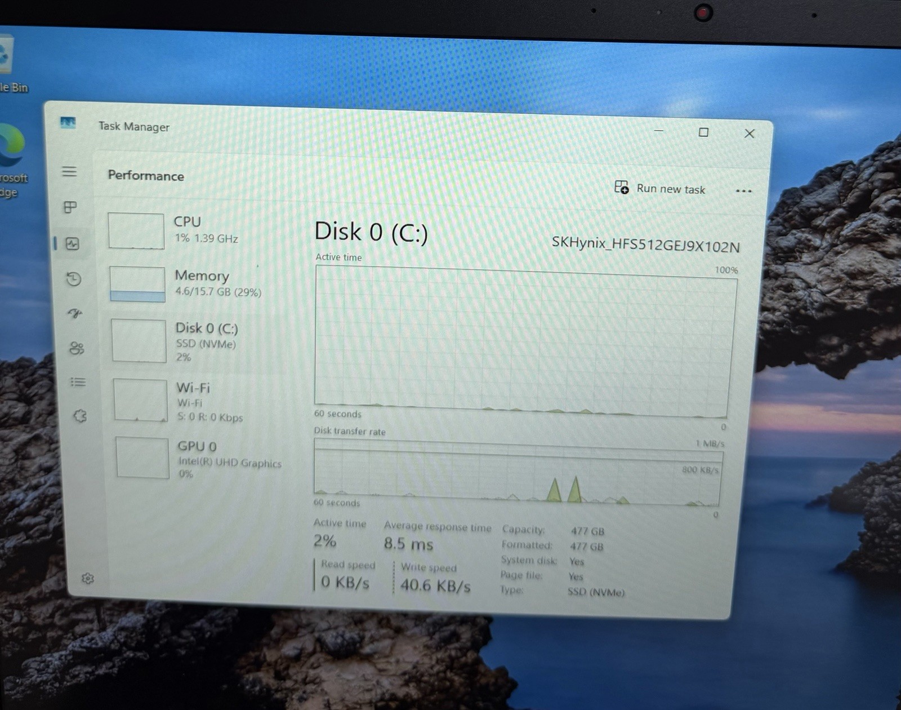
Task: Click the SKHynix_HFS512GEJ9X102N model name
Action: pos(645,244)
